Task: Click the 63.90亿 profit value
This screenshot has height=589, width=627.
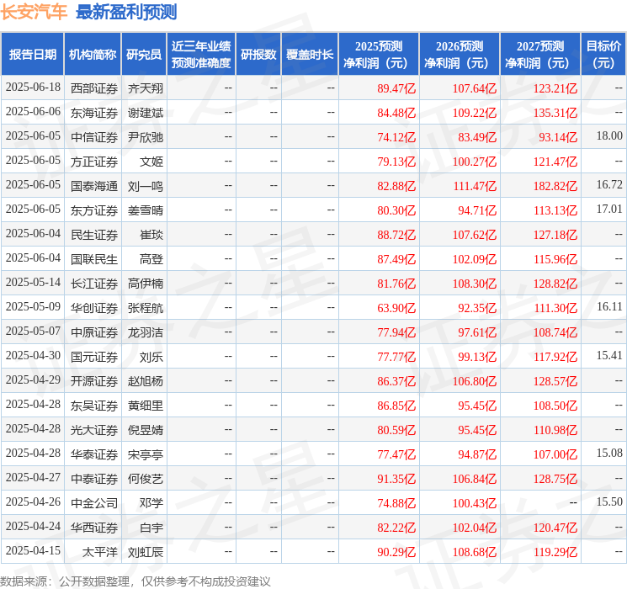Action: [396, 308]
